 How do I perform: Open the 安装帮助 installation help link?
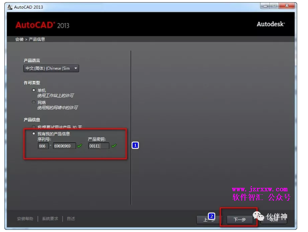click(x=25, y=219)
